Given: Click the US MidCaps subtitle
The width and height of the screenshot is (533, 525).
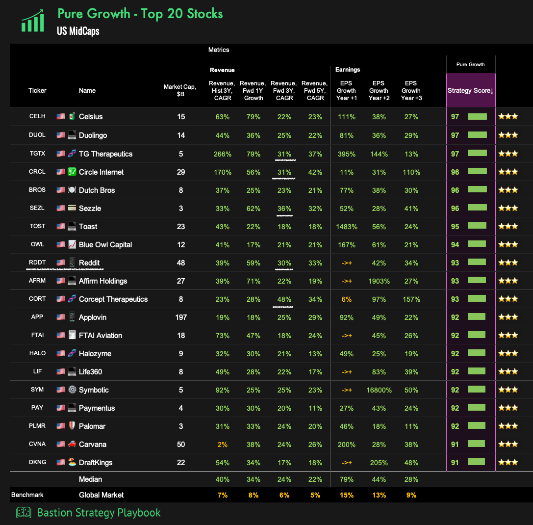Looking at the screenshot, I should click(78, 31).
